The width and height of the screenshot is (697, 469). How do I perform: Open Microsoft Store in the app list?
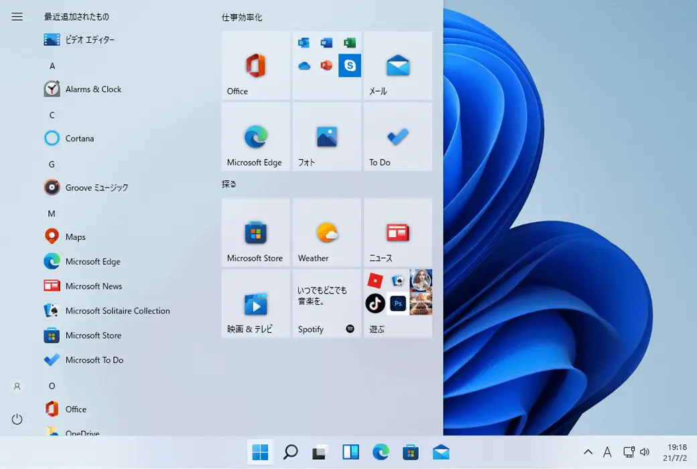coord(82,335)
